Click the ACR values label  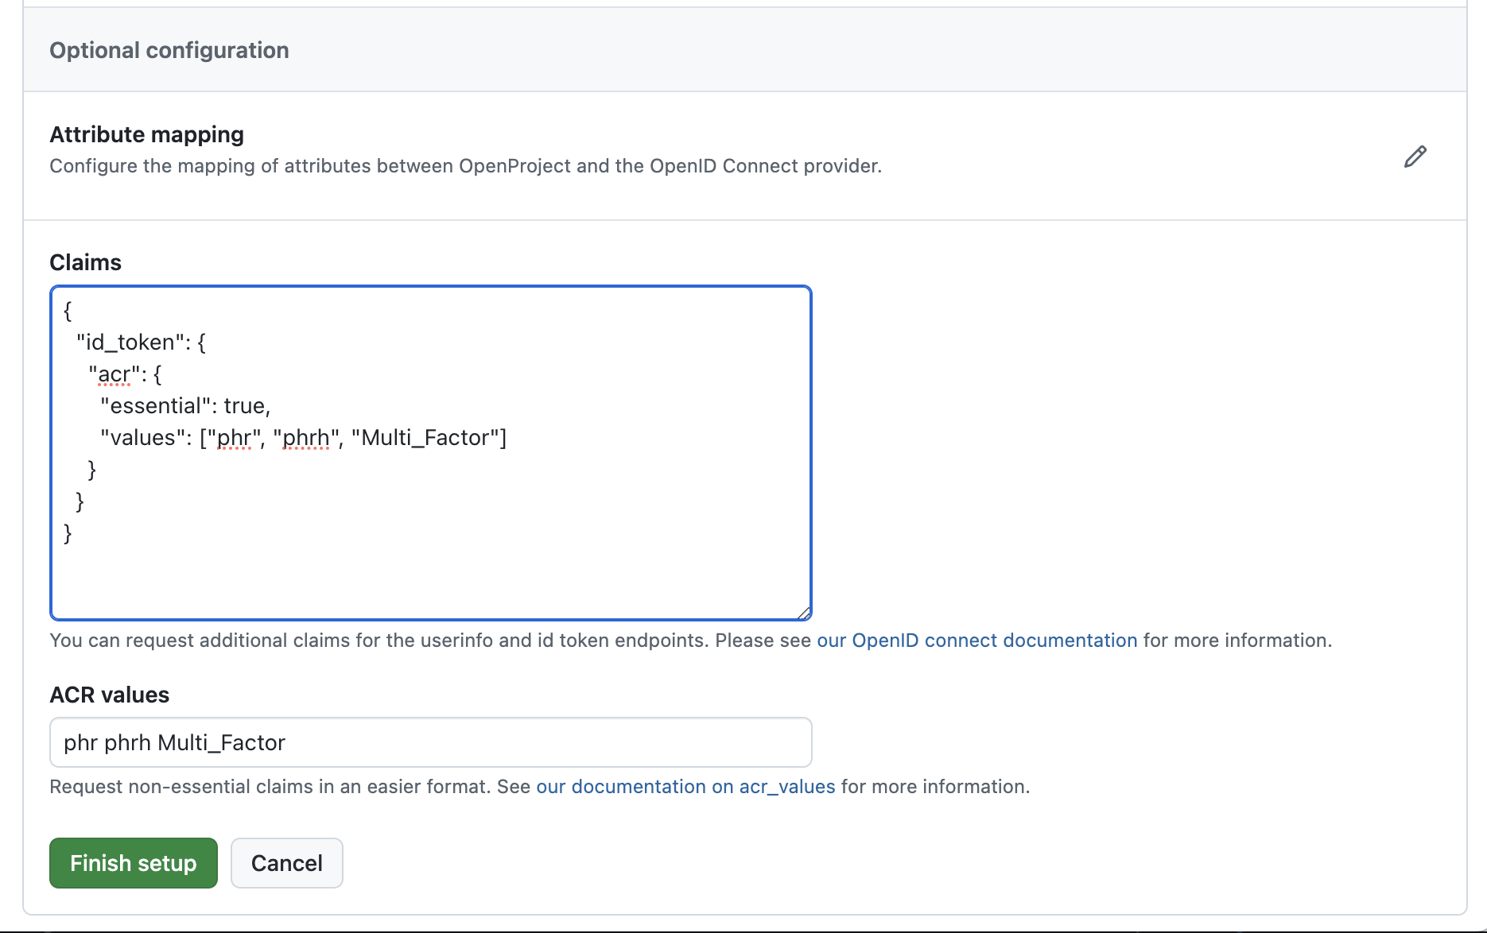click(109, 695)
